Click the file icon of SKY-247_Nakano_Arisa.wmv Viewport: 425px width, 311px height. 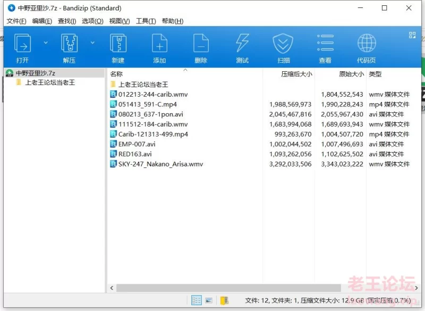113,164
